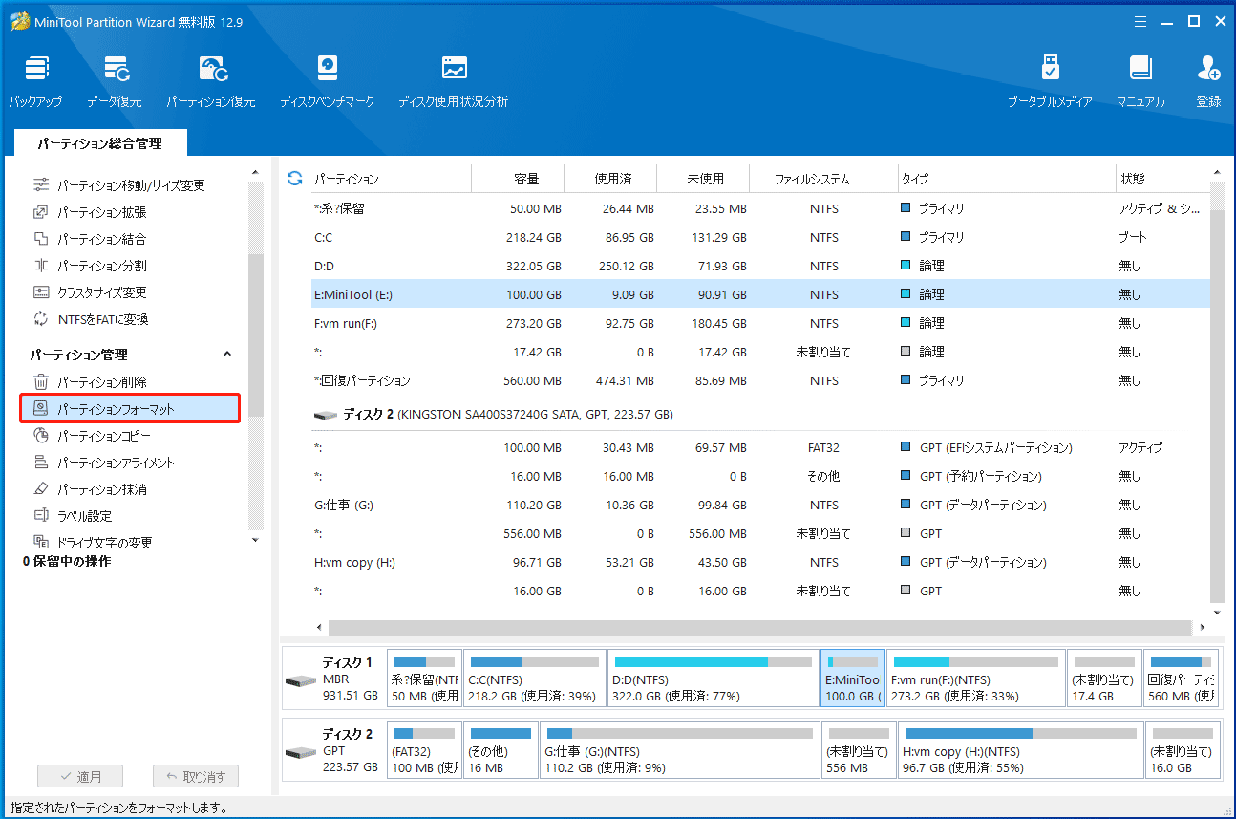Image resolution: width=1236 pixels, height=819 pixels.
Task: Launch データ復元 data recovery
Action: [115, 82]
